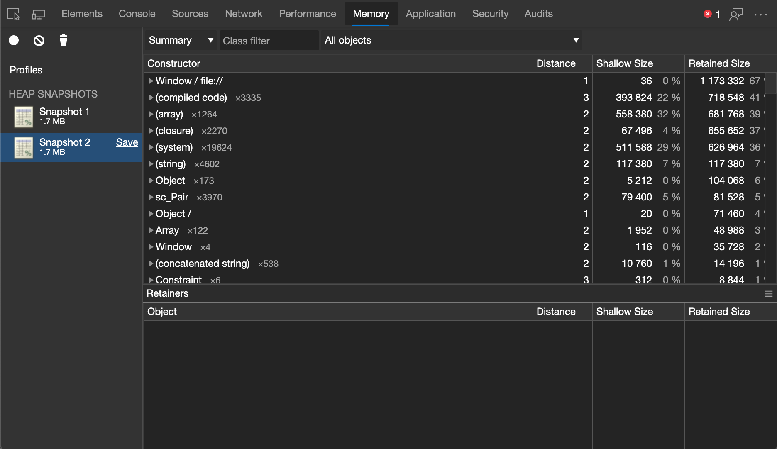Image resolution: width=777 pixels, height=449 pixels.
Task: Click the record heap snapshot circle button
Action: point(14,40)
